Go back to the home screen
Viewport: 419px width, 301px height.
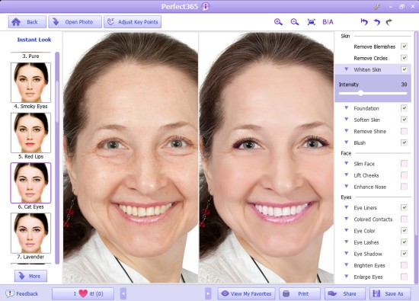[27, 21]
